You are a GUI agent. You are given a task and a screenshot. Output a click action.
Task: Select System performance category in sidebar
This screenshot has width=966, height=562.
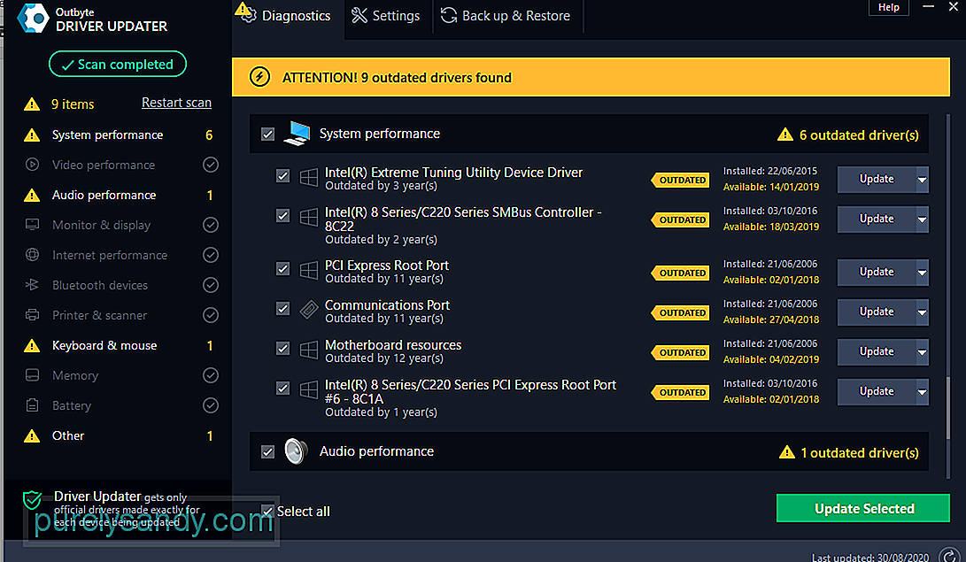click(x=118, y=135)
